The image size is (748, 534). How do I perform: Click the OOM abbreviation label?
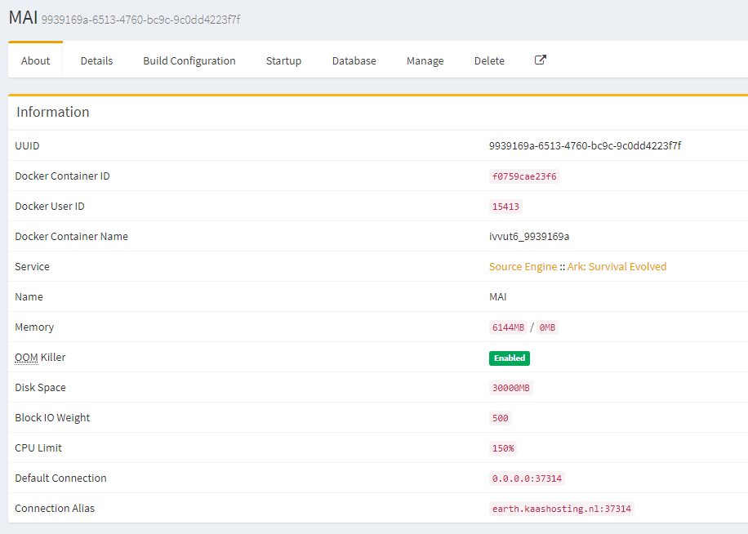pos(26,358)
